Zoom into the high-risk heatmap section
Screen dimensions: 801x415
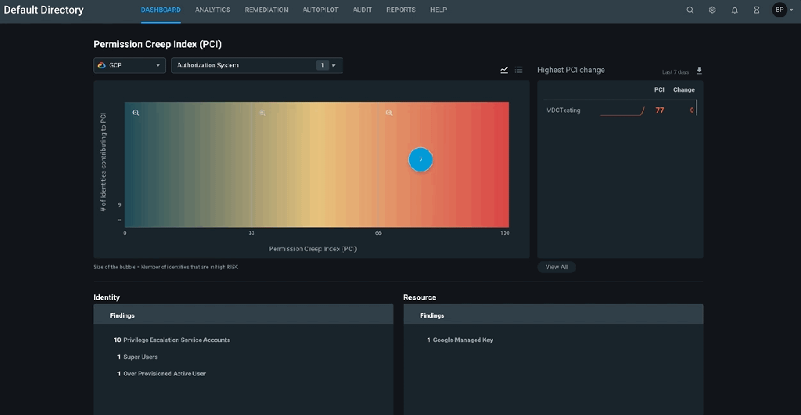pyautogui.click(x=389, y=113)
